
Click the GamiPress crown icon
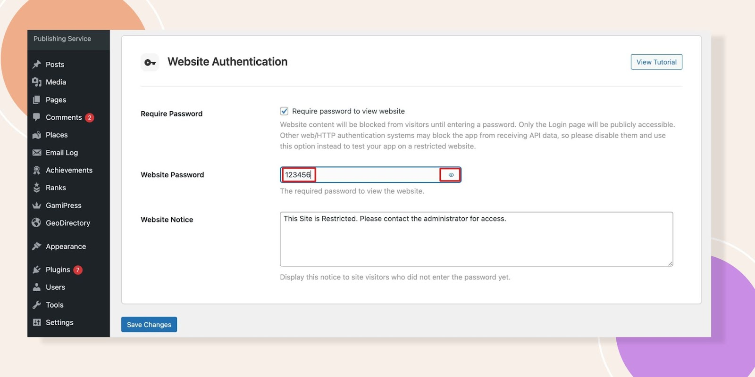pos(37,205)
